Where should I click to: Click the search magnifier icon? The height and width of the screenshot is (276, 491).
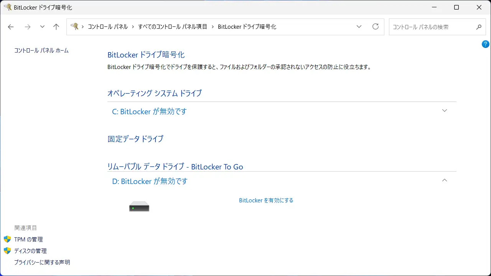(479, 27)
